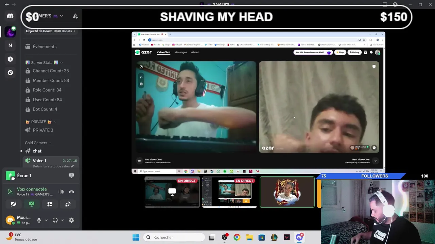Click the Rechercher taskbar search field

[x=174, y=237]
